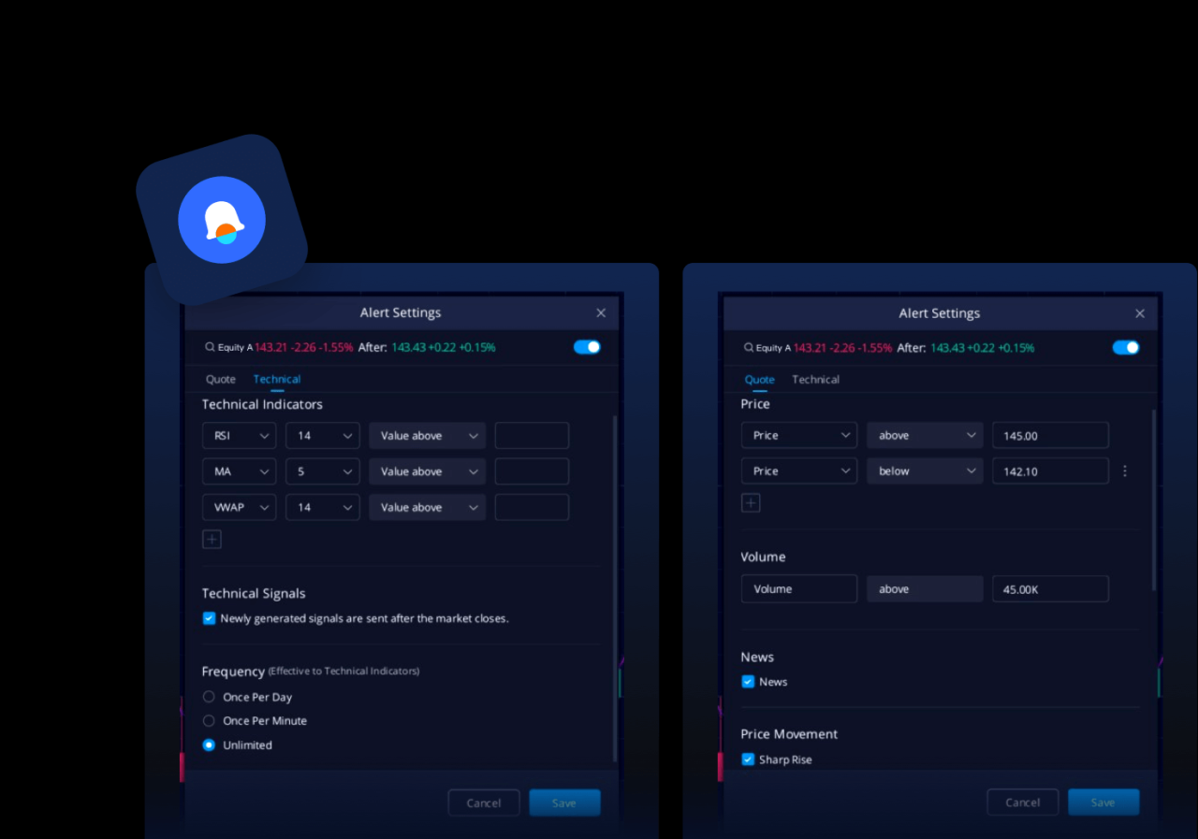Click the above condition for Volume
The width and height of the screenshot is (1198, 839).
click(x=925, y=589)
